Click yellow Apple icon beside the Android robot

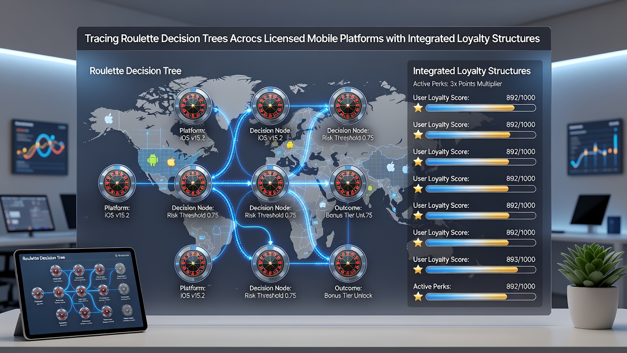point(171,161)
